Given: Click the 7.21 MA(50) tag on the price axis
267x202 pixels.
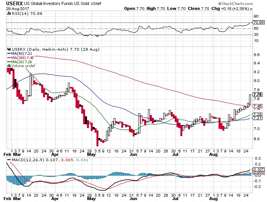Looking at the screenshot, I should tap(257, 118).
